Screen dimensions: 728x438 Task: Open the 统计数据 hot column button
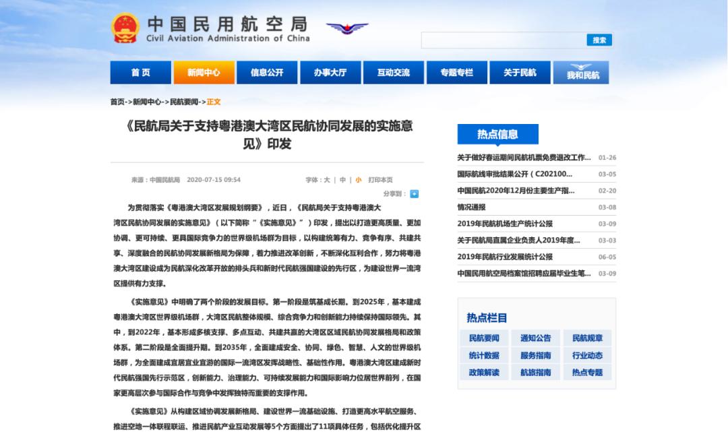(x=484, y=355)
